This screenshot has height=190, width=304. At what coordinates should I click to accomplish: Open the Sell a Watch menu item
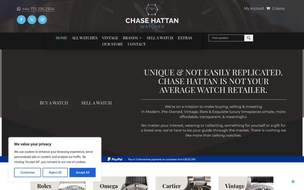tap(160, 38)
